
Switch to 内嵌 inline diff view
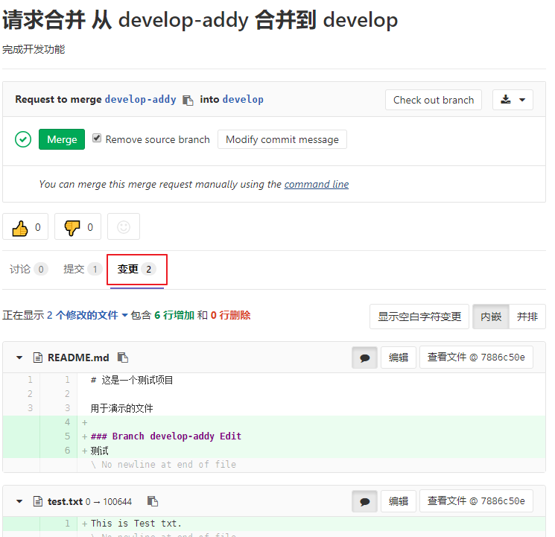491,317
